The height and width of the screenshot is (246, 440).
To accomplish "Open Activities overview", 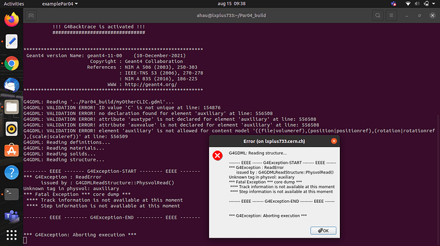I will [x=14, y=4].
